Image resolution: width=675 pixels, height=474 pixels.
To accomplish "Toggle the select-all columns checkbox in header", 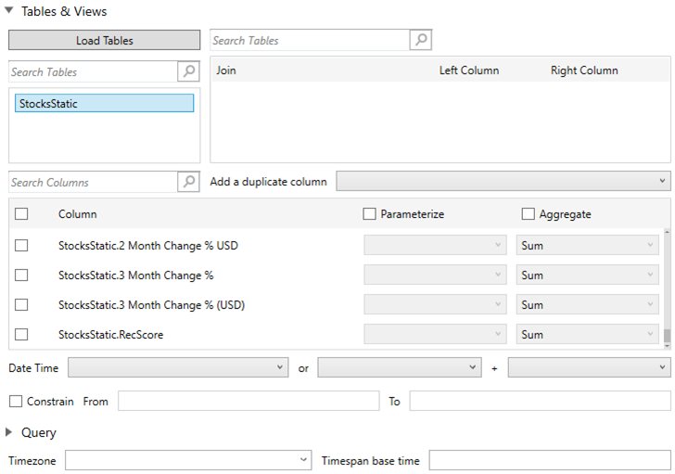I will (21, 214).
